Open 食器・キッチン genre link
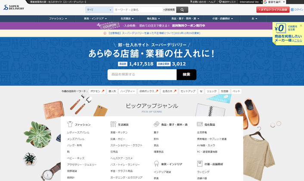Viewport: 304px width, 181px height. [x=119, y=132]
